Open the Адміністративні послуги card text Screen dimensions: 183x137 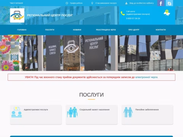tap(36, 110)
